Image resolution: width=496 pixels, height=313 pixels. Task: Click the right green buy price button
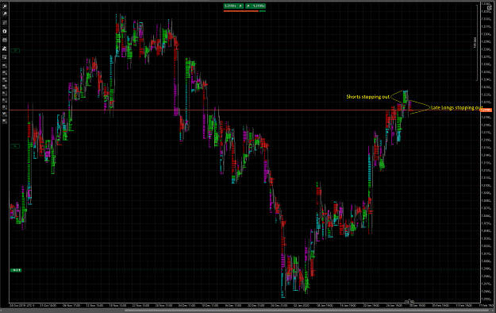click(256, 6)
